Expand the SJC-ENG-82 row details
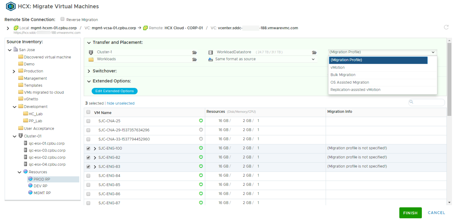 tap(95, 158)
